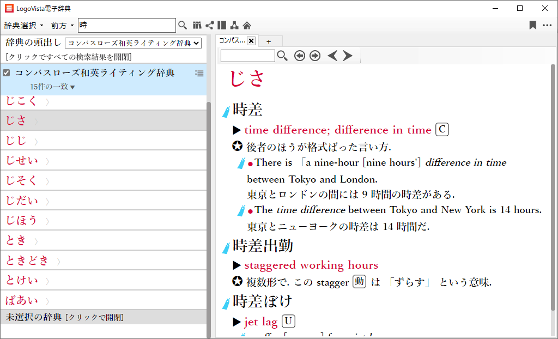Open the 辞典選択 dropdown menu

coord(24,25)
